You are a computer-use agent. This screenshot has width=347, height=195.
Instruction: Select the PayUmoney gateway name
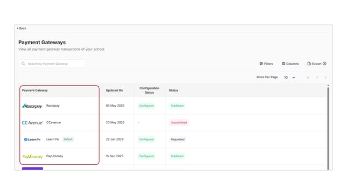54,156
